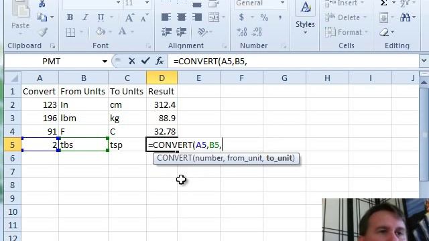Toggle Underline formatting

(101, 17)
